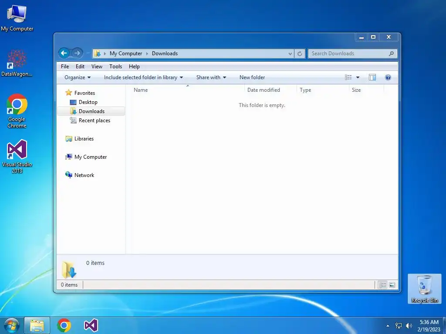
Task: Click My Computer in the breadcrumb
Action: click(x=126, y=53)
